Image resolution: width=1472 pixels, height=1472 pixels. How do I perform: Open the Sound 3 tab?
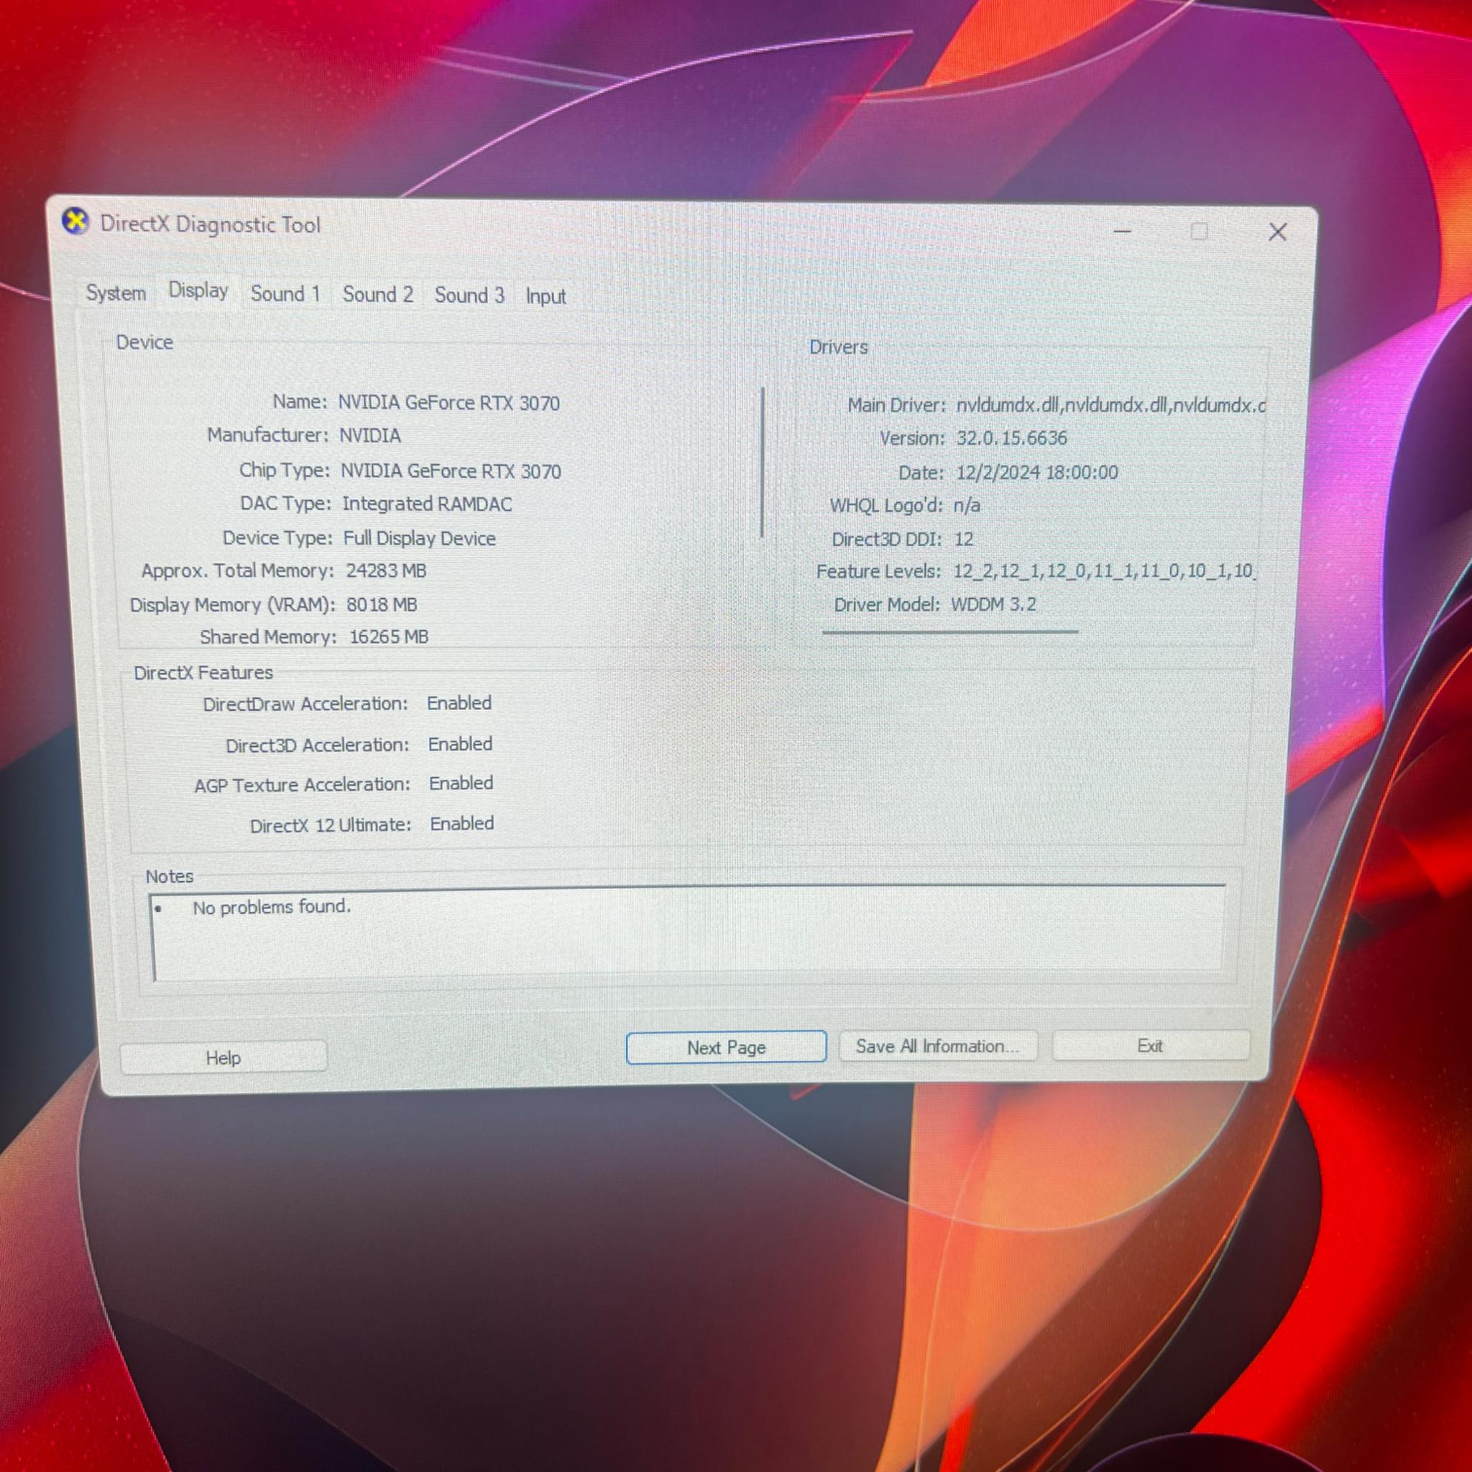click(469, 295)
